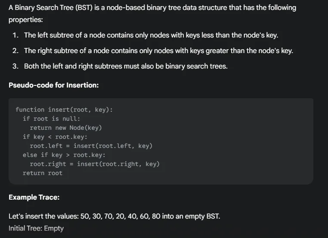
Task: Click the "Let's insert the values" sentence
Action: [x=114, y=216]
